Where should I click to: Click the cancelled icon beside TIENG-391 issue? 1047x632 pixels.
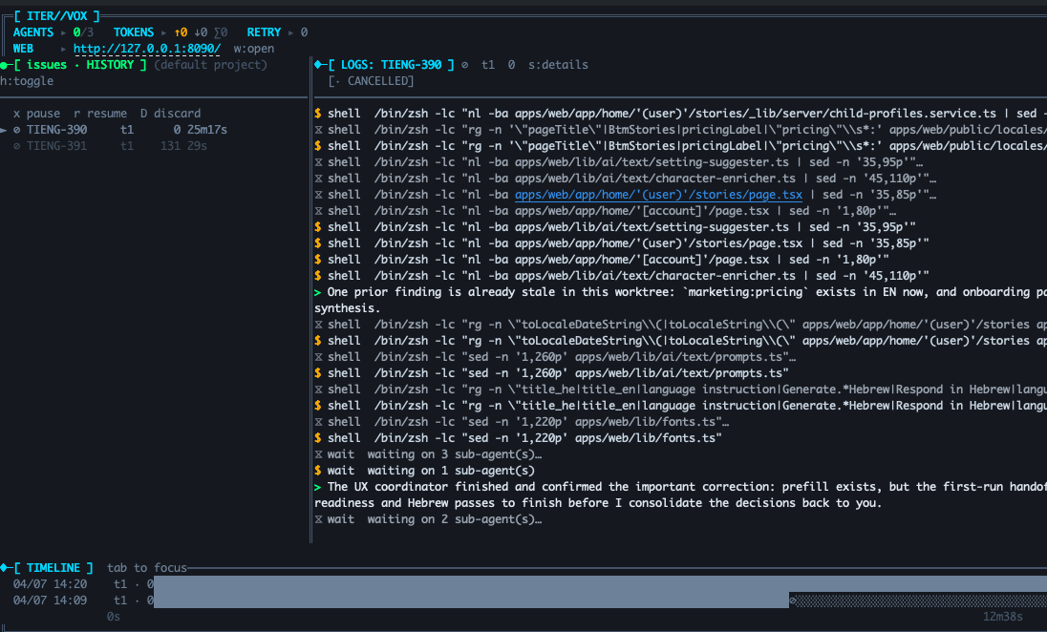[17, 146]
